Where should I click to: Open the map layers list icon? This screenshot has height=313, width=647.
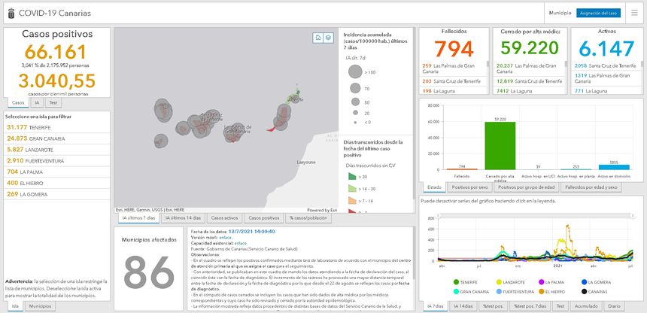click(x=329, y=37)
